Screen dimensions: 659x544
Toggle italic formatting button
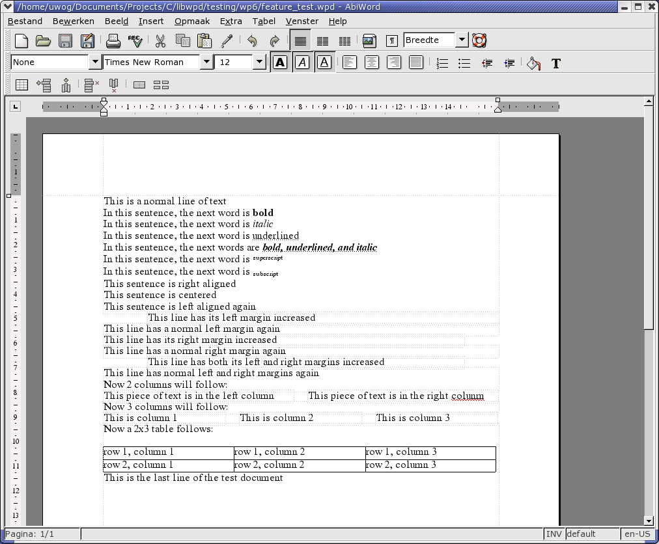[302, 62]
